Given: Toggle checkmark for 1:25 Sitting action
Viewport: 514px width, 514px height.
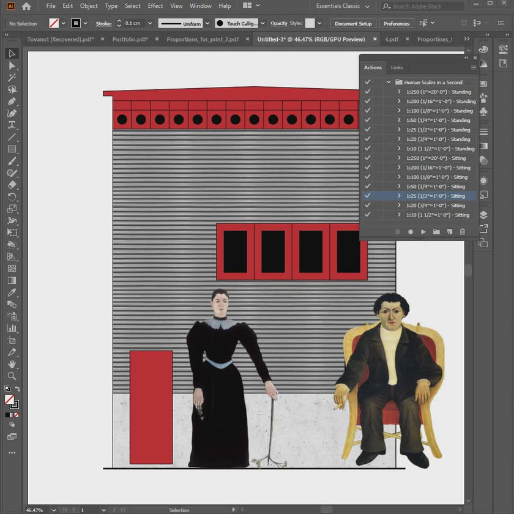Looking at the screenshot, I should [368, 196].
